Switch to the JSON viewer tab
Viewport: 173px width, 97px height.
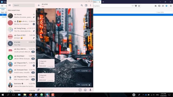(3, 10)
